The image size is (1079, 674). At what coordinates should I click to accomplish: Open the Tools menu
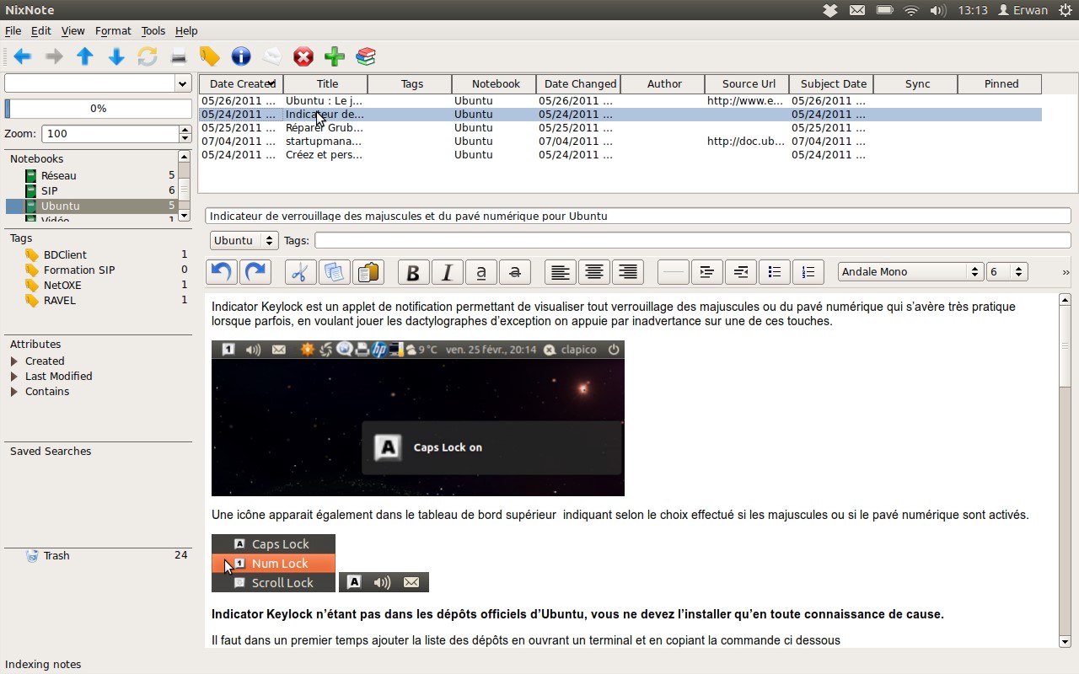tap(153, 31)
